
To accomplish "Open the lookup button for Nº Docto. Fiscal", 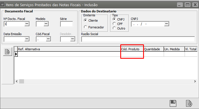I will tap(27, 24).
